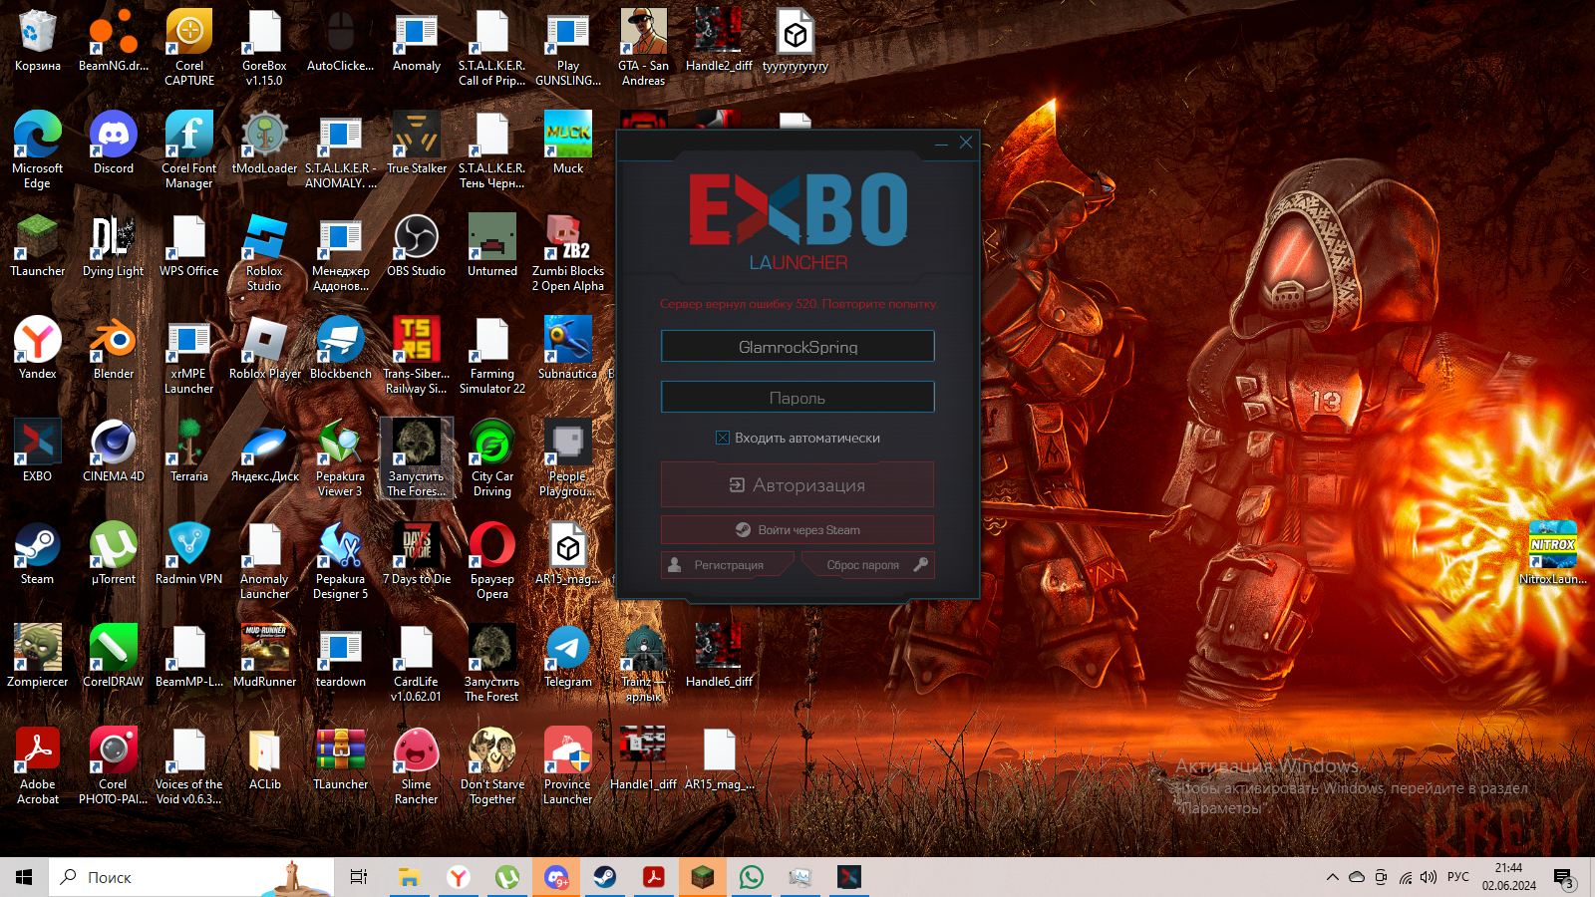Select the Браузер Opera desktop icon
The width and height of the screenshot is (1595, 897).
coord(492,560)
